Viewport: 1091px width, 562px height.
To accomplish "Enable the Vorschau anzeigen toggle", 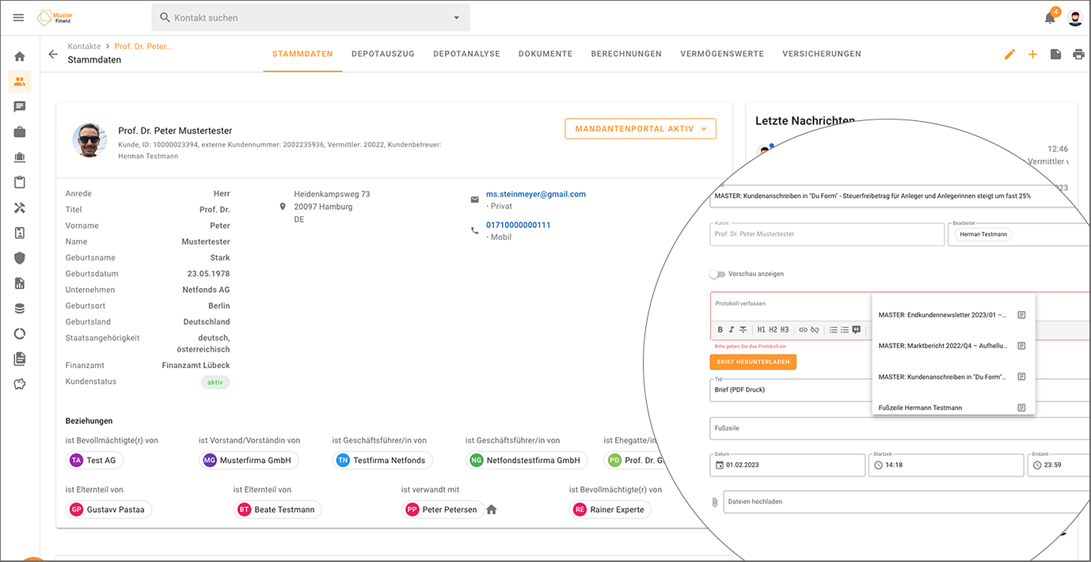I will 717,273.
